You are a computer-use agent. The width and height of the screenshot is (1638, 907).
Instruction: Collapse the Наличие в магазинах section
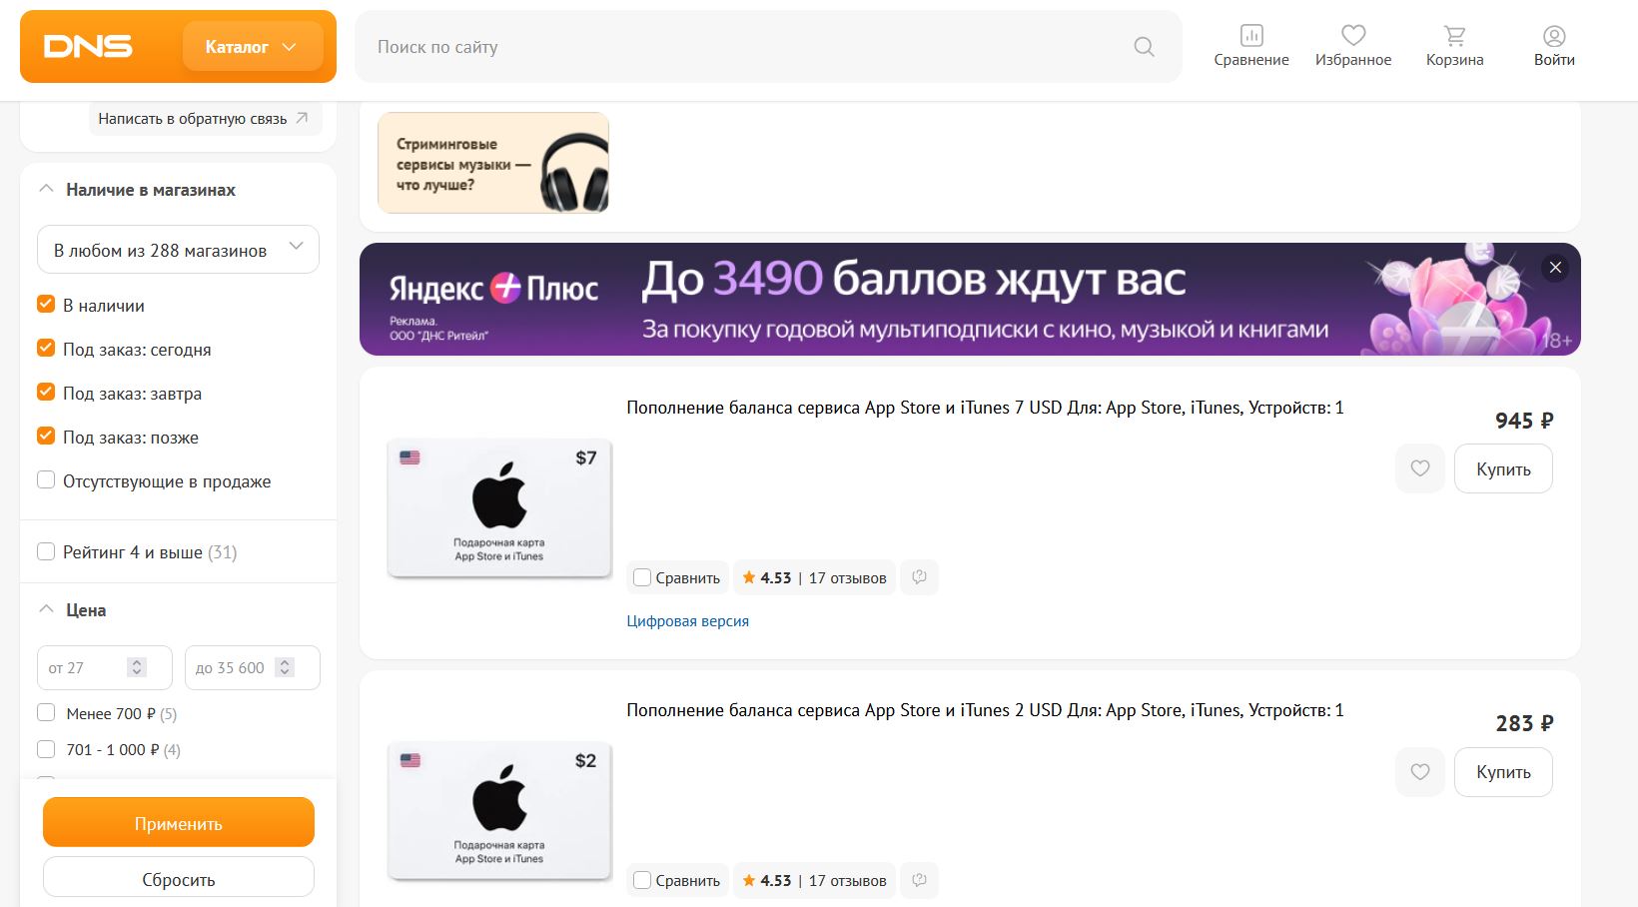(44, 188)
